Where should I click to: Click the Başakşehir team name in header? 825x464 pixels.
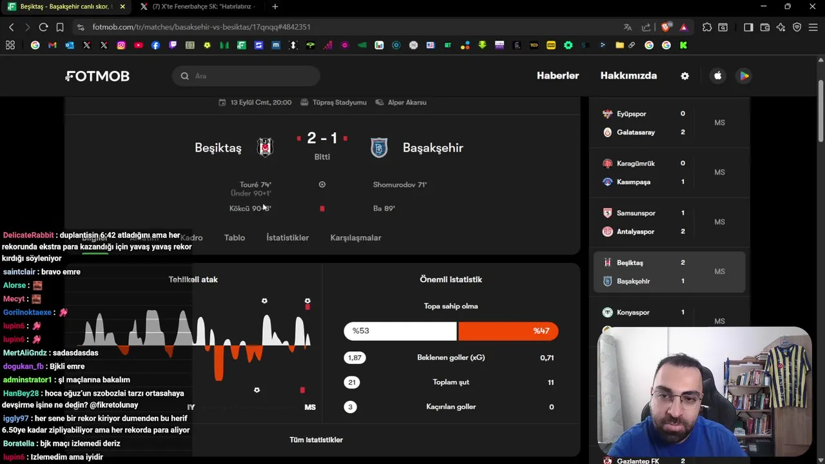[433, 148]
